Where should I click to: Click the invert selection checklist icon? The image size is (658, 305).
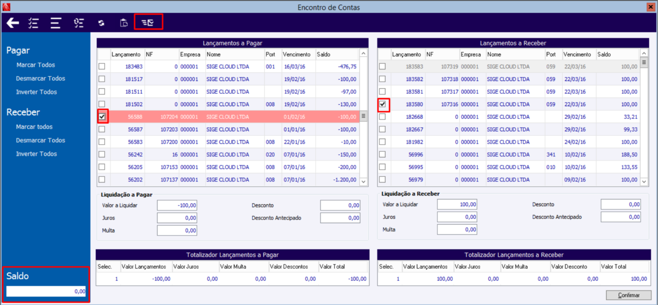(79, 23)
